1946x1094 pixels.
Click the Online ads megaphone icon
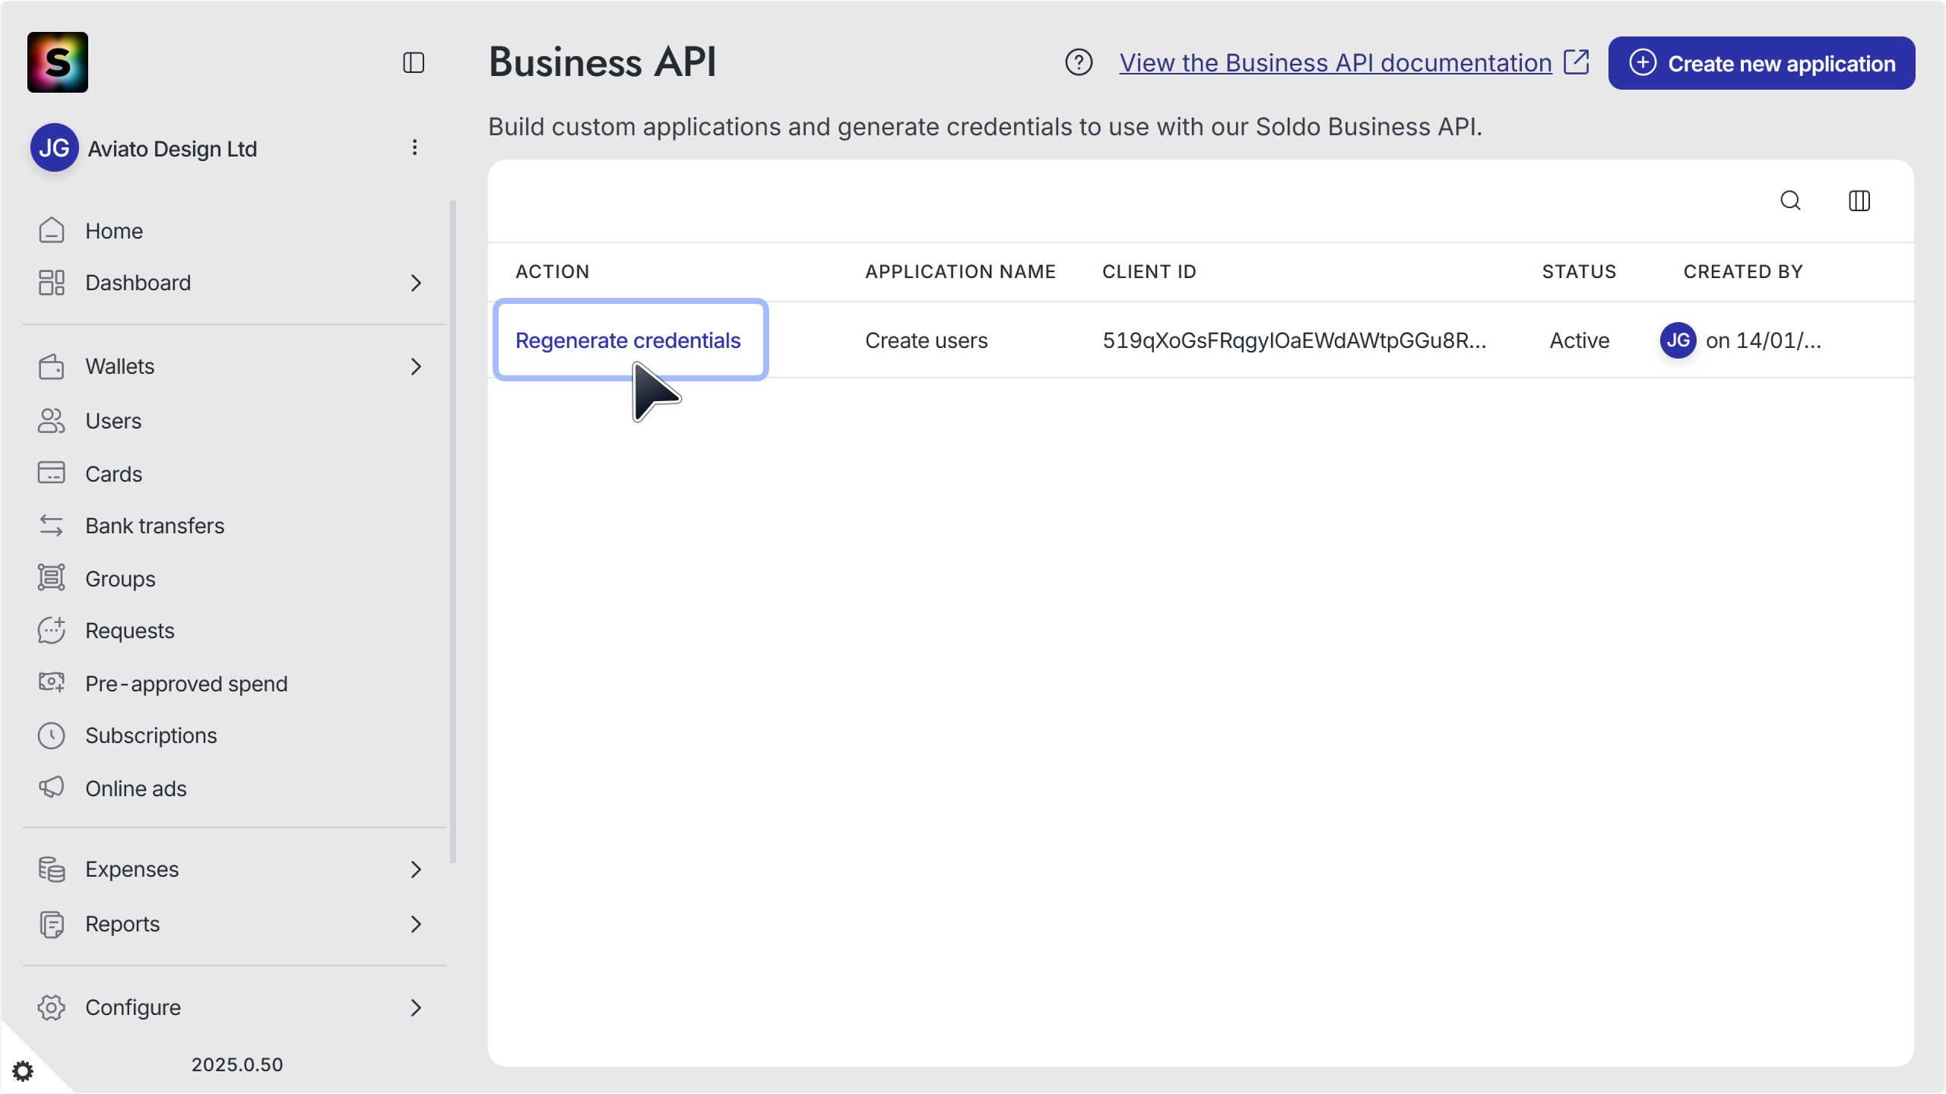pyautogui.click(x=51, y=788)
